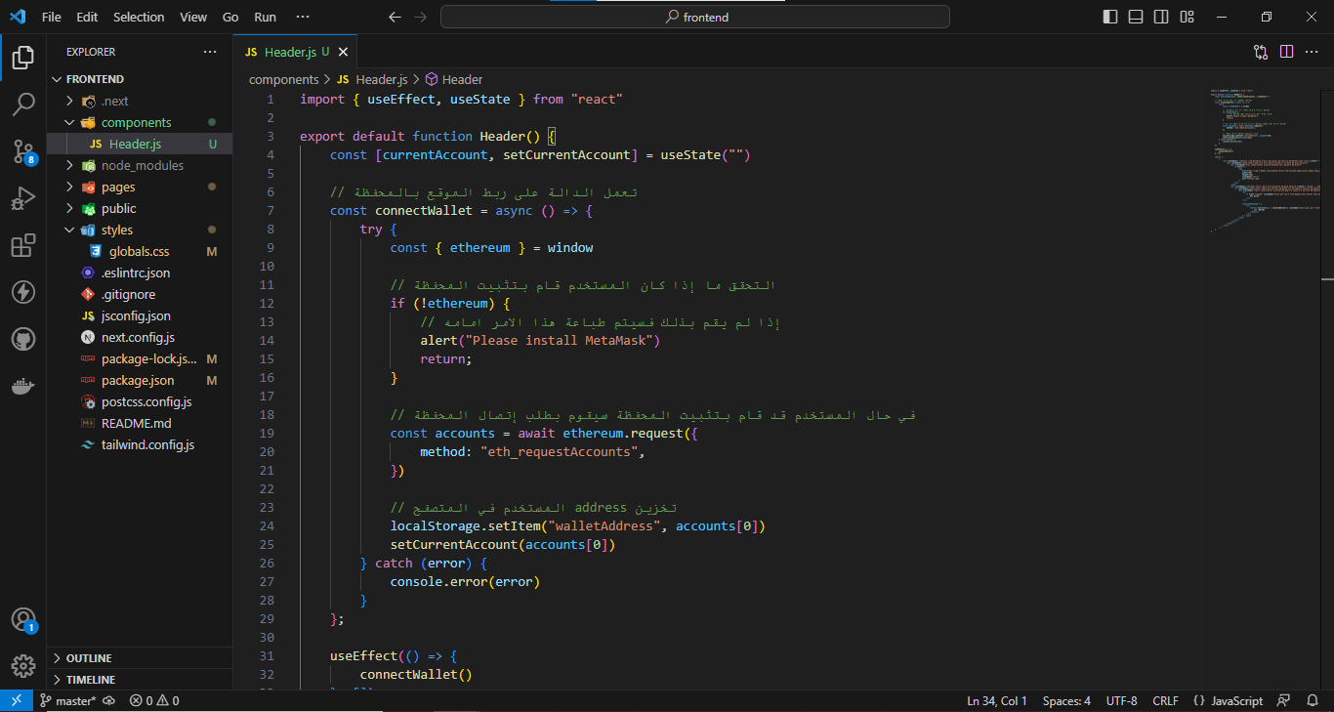Toggle the Panel layout button
Image resolution: width=1334 pixels, height=712 pixels.
[x=1136, y=17]
